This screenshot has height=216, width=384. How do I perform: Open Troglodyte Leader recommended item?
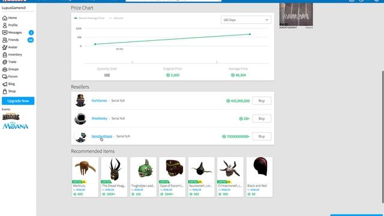[x=143, y=177]
